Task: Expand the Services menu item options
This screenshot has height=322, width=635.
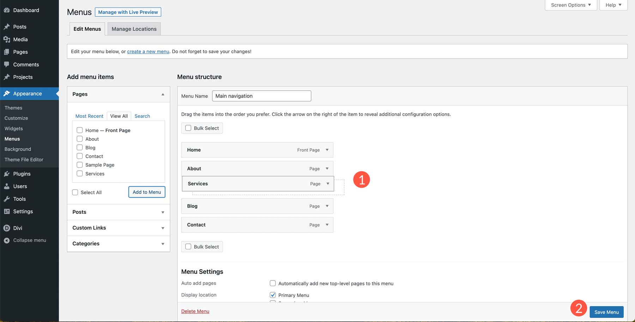Action: tap(328, 184)
